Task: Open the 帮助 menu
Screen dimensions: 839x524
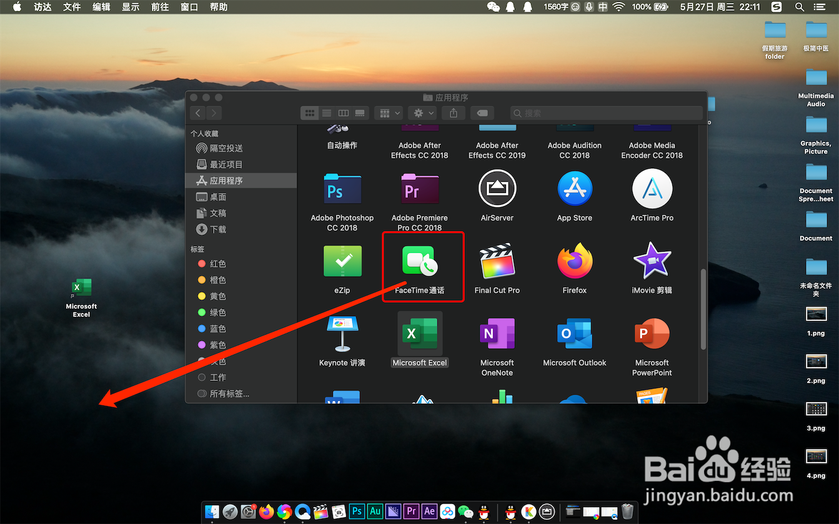Action: pos(219,7)
